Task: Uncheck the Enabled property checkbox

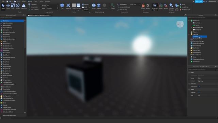Action: tap(199, 93)
